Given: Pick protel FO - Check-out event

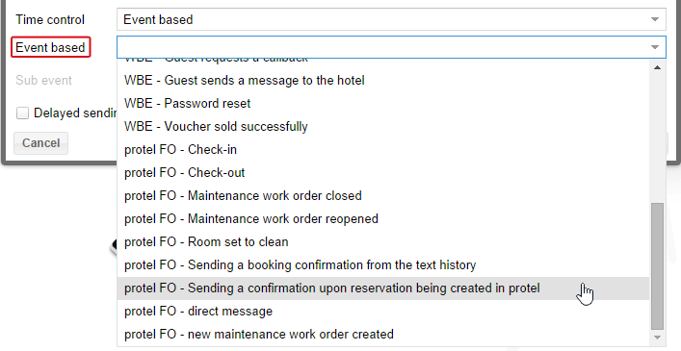Looking at the screenshot, I should pos(383,173).
